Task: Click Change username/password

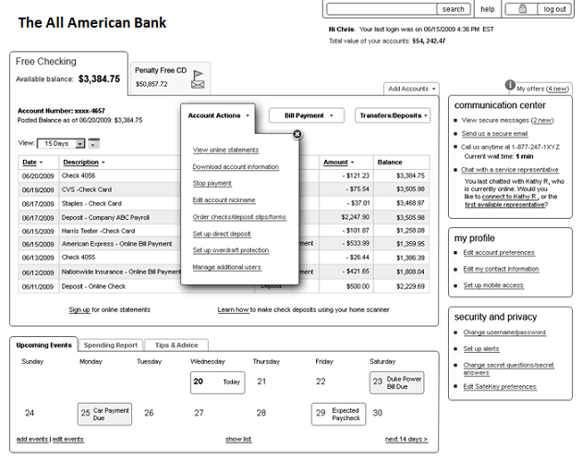Action: pyautogui.click(x=504, y=332)
